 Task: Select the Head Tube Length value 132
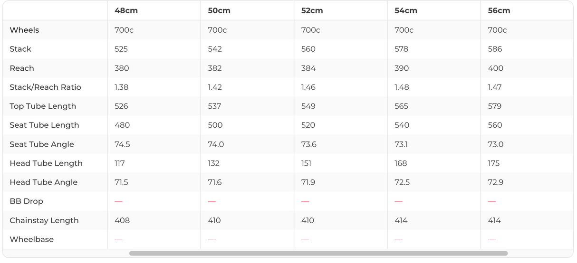point(214,163)
